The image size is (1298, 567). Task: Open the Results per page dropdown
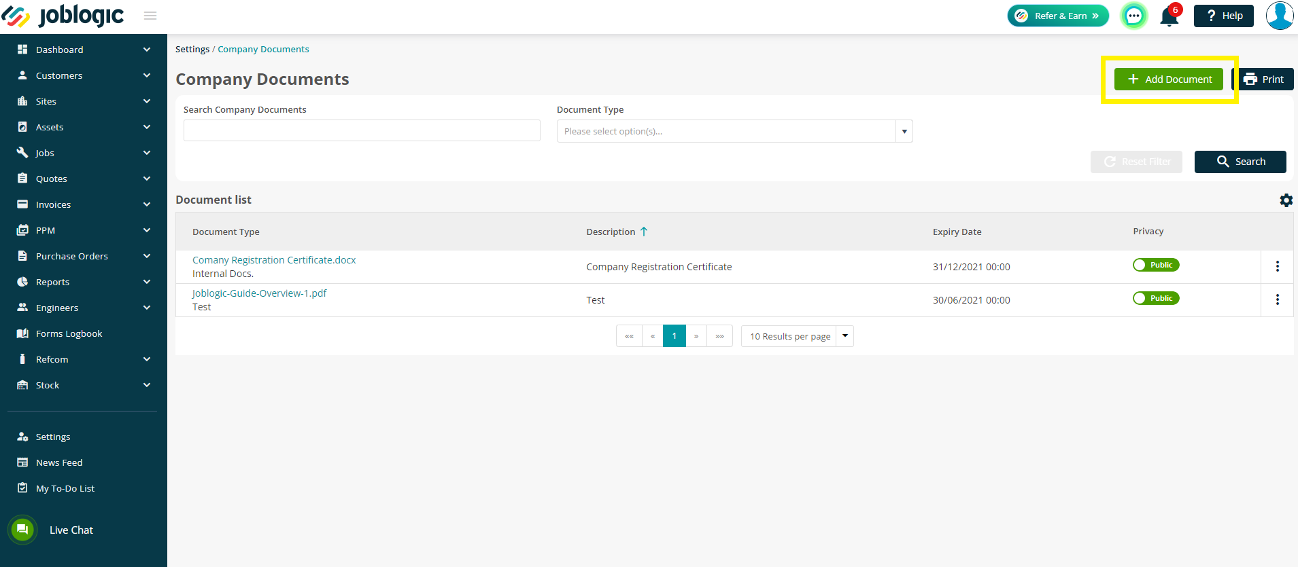798,336
